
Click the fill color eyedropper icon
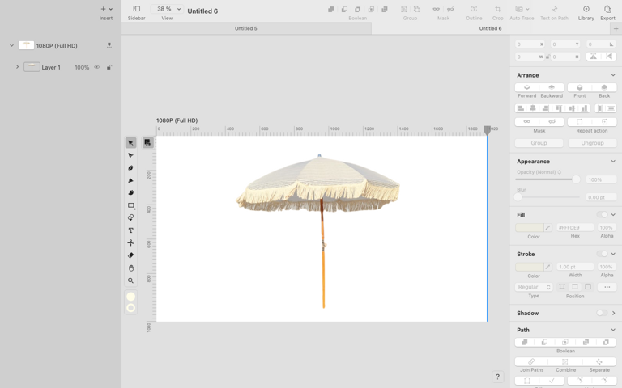tap(547, 228)
